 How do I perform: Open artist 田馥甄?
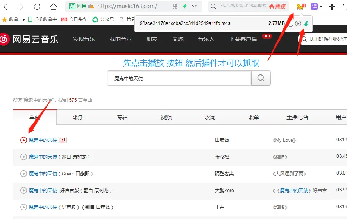click(222, 140)
